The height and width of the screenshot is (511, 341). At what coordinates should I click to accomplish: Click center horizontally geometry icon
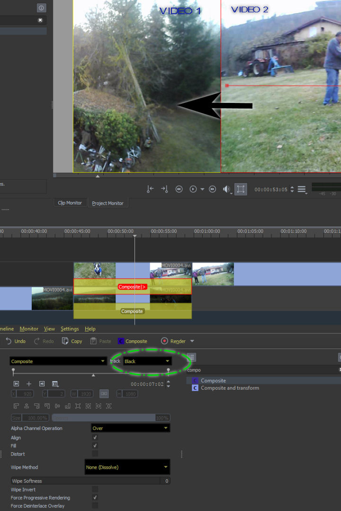coord(27,406)
